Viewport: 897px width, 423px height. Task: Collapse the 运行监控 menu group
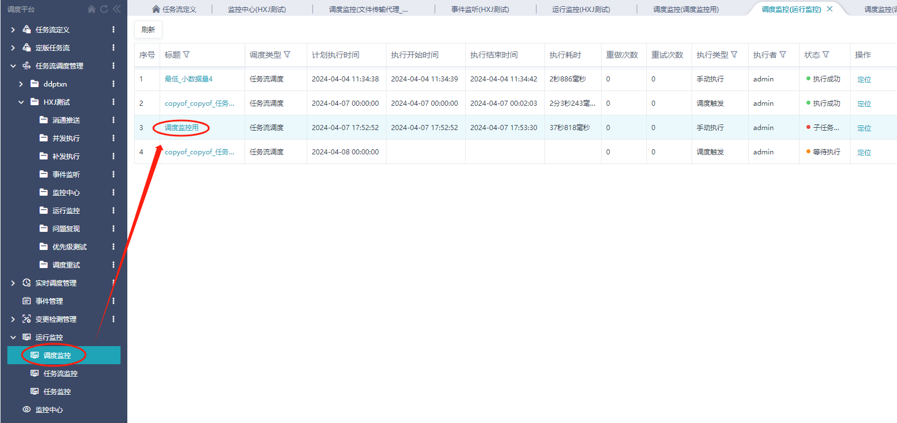13,337
